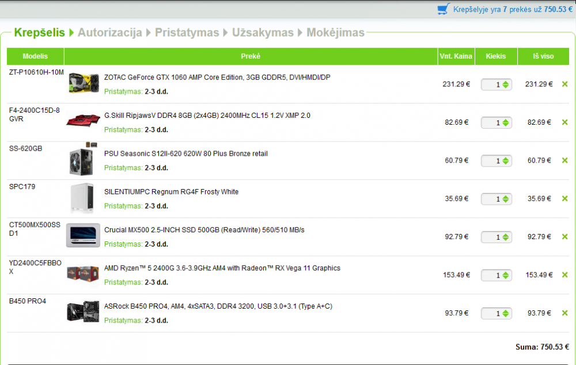The image size is (576, 365).
Task: Select the Prekė column header
Action: tap(251, 56)
